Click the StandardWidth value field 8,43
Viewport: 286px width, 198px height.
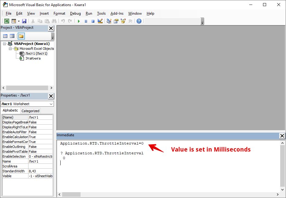(x=40, y=171)
